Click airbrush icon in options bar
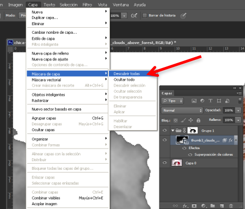The image size is (245, 209). click(x=134, y=16)
